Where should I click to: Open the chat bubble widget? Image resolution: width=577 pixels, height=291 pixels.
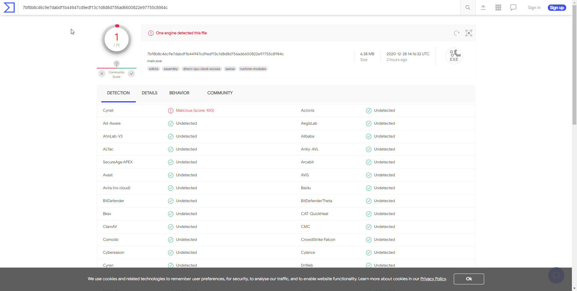pyautogui.click(x=556, y=275)
